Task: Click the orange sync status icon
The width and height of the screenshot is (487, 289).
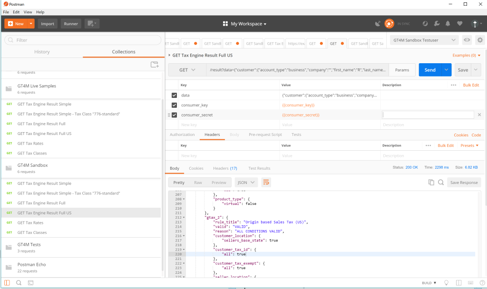Action: click(389, 24)
